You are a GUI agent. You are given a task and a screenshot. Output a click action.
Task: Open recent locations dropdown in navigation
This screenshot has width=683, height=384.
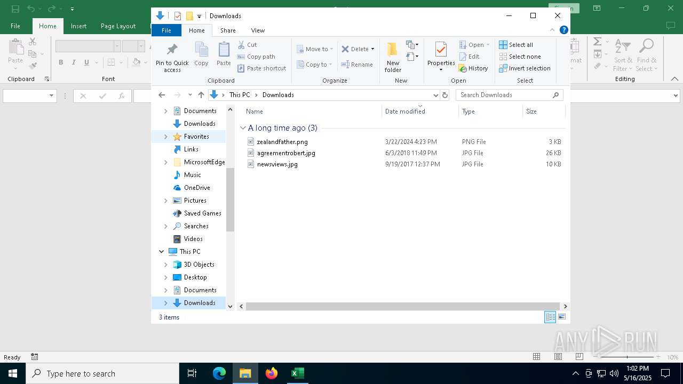point(190,95)
